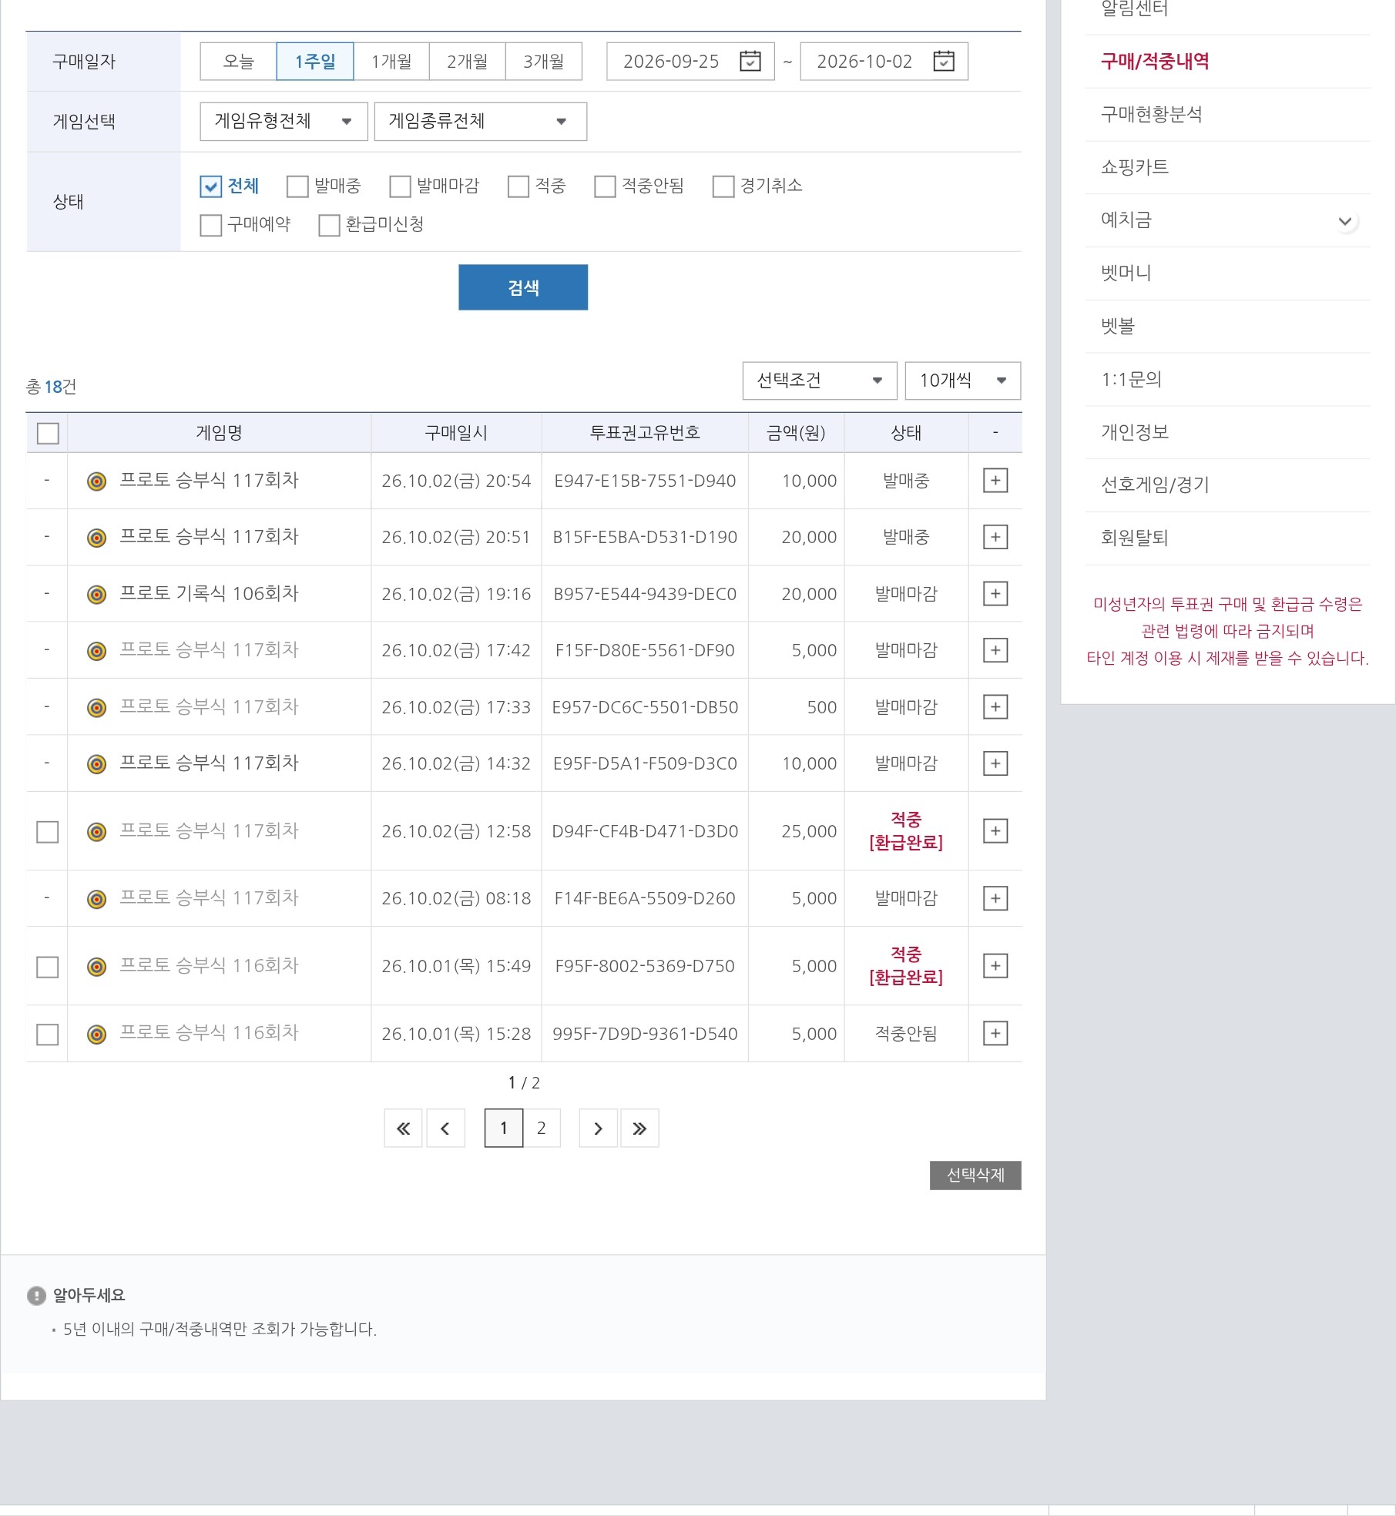Open 구매현황분석 in the sidebar menu
This screenshot has width=1396, height=1516.
tap(1151, 114)
